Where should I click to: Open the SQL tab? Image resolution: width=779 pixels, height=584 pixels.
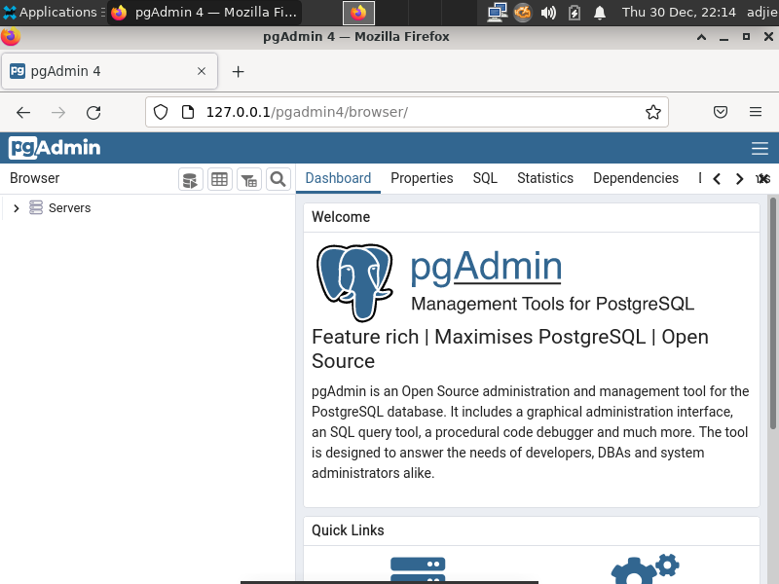click(x=485, y=178)
